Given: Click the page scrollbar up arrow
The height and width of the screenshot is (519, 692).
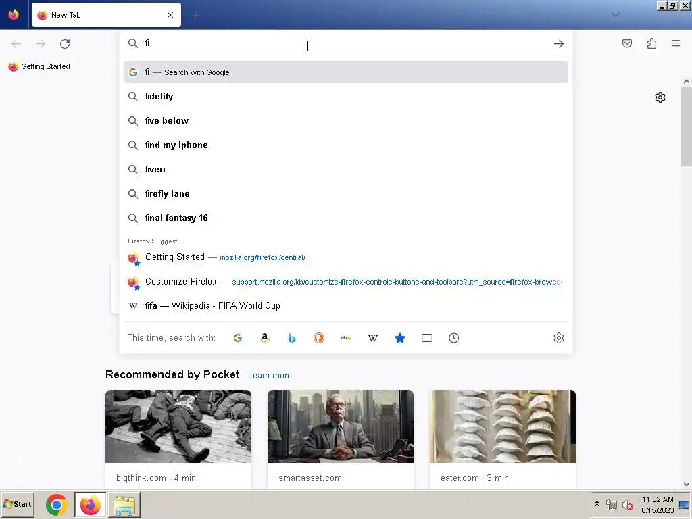Looking at the screenshot, I should 687,81.
